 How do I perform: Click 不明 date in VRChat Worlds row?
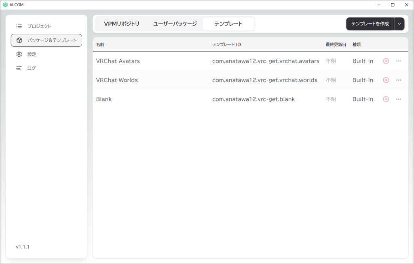tap(331, 80)
